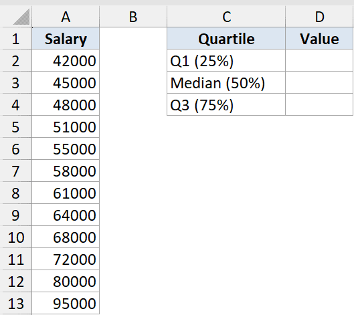Select row 11 header
Image resolution: width=354 pixels, height=315 pixels.
coord(16,259)
